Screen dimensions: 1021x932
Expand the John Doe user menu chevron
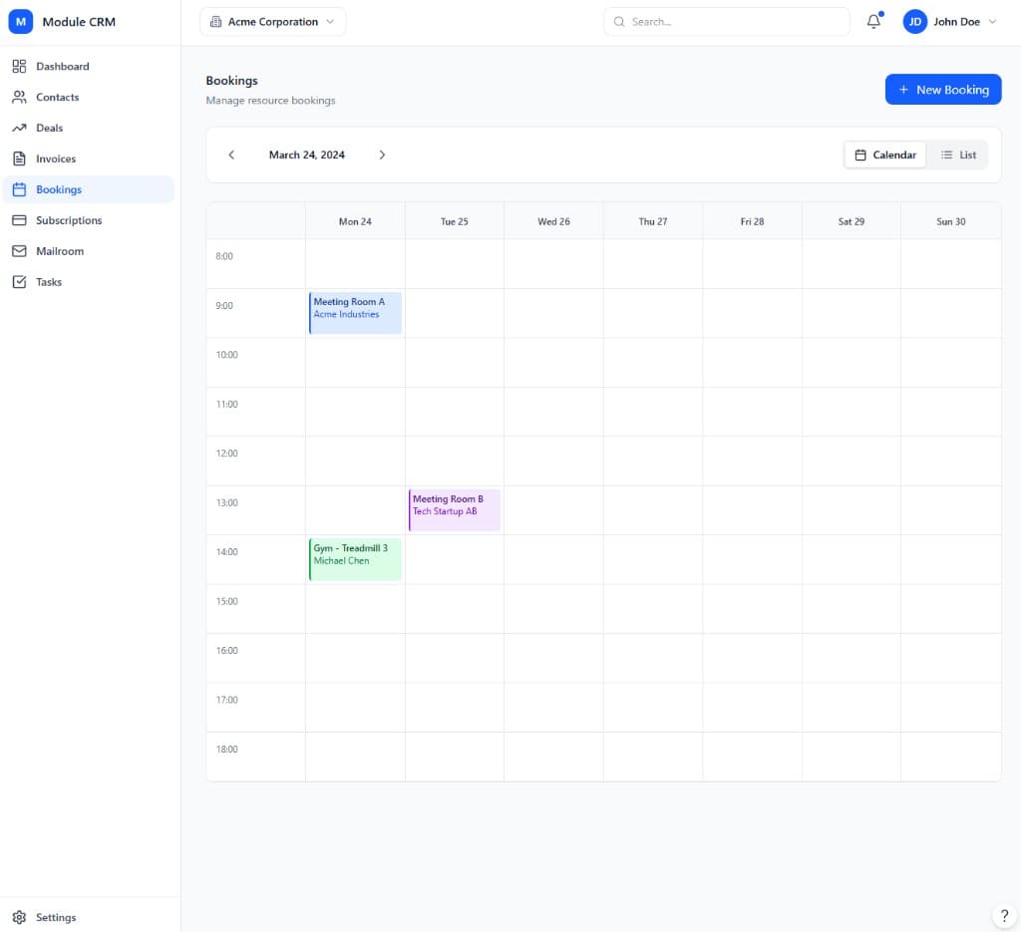pos(992,22)
